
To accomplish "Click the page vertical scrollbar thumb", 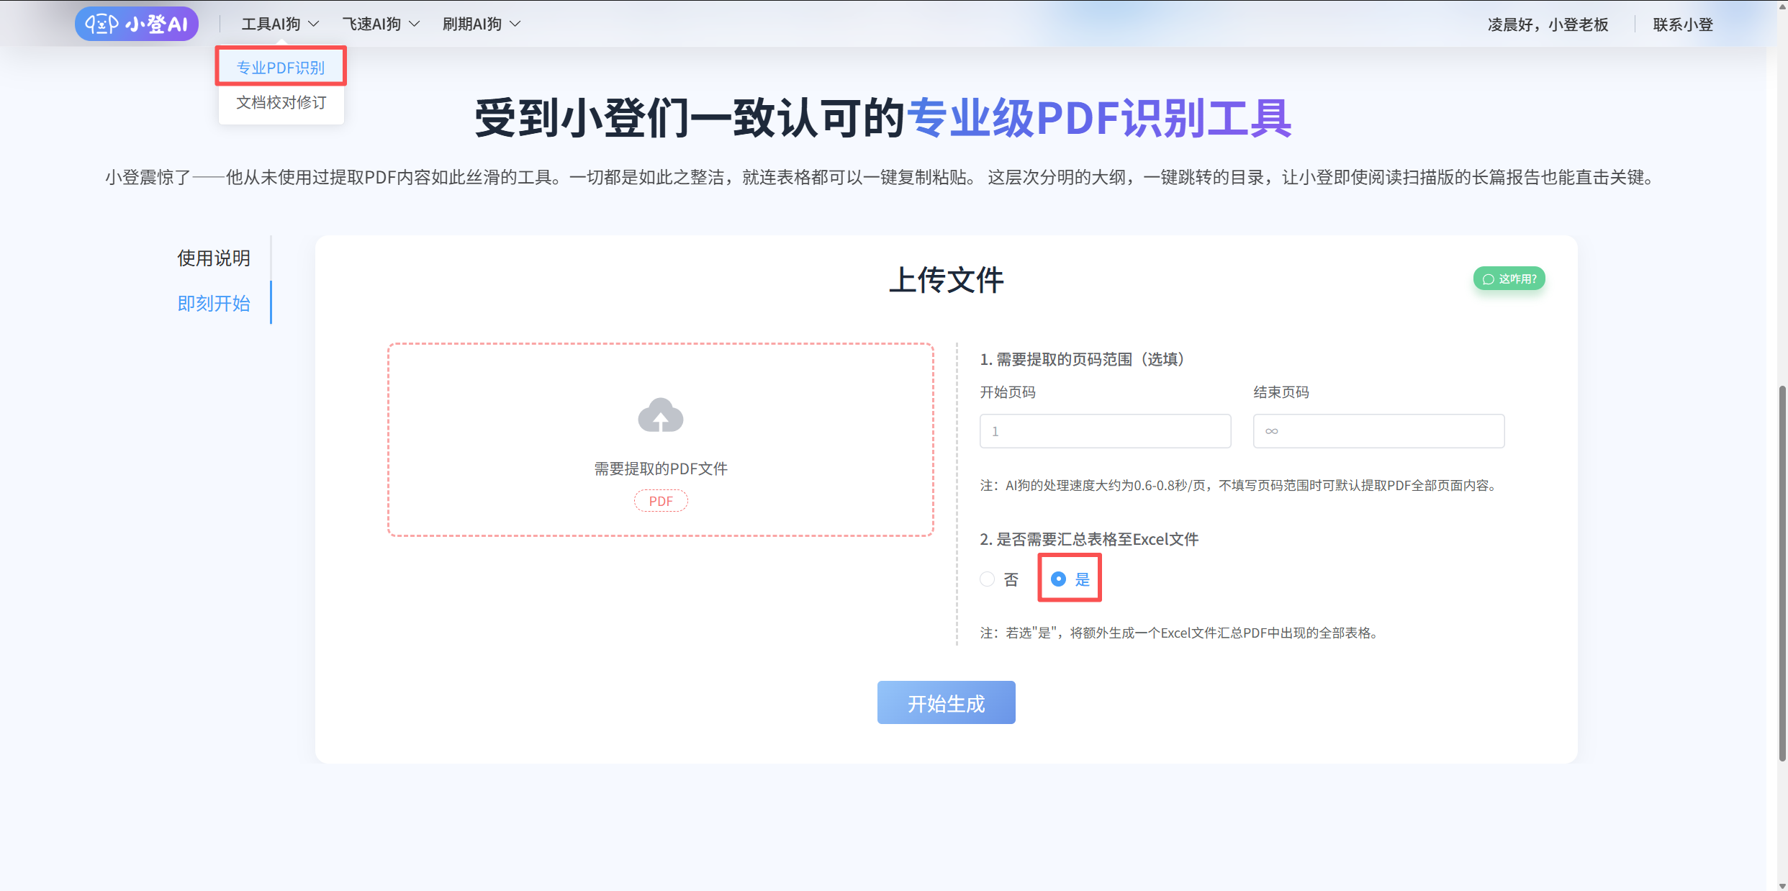I will point(1782,572).
